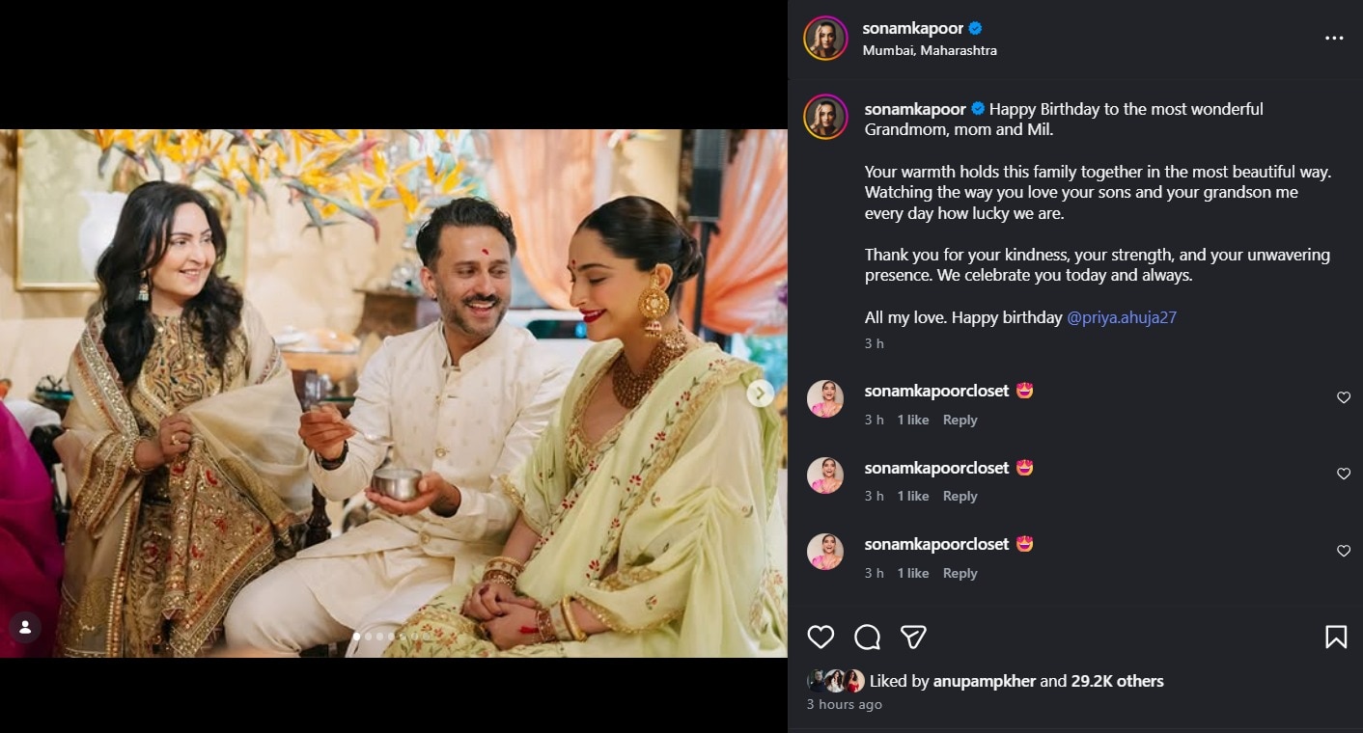Share the post via paper plane icon
The width and height of the screenshot is (1363, 733).
913,637
